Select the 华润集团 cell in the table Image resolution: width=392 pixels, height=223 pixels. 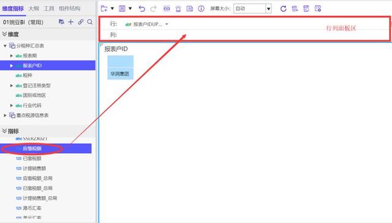[120, 74]
